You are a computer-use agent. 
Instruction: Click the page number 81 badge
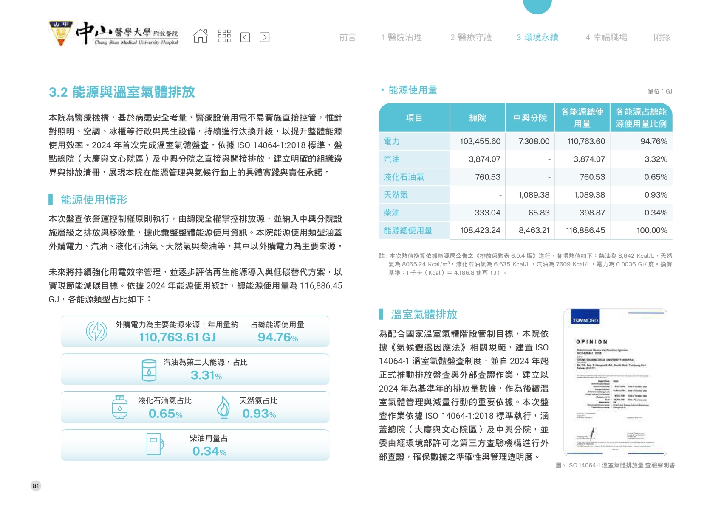[36, 486]
